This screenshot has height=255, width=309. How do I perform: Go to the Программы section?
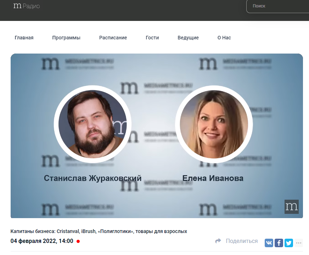click(x=66, y=38)
